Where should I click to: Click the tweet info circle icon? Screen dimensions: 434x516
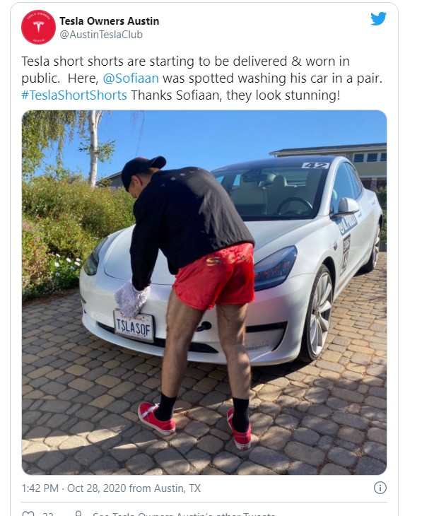click(380, 488)
